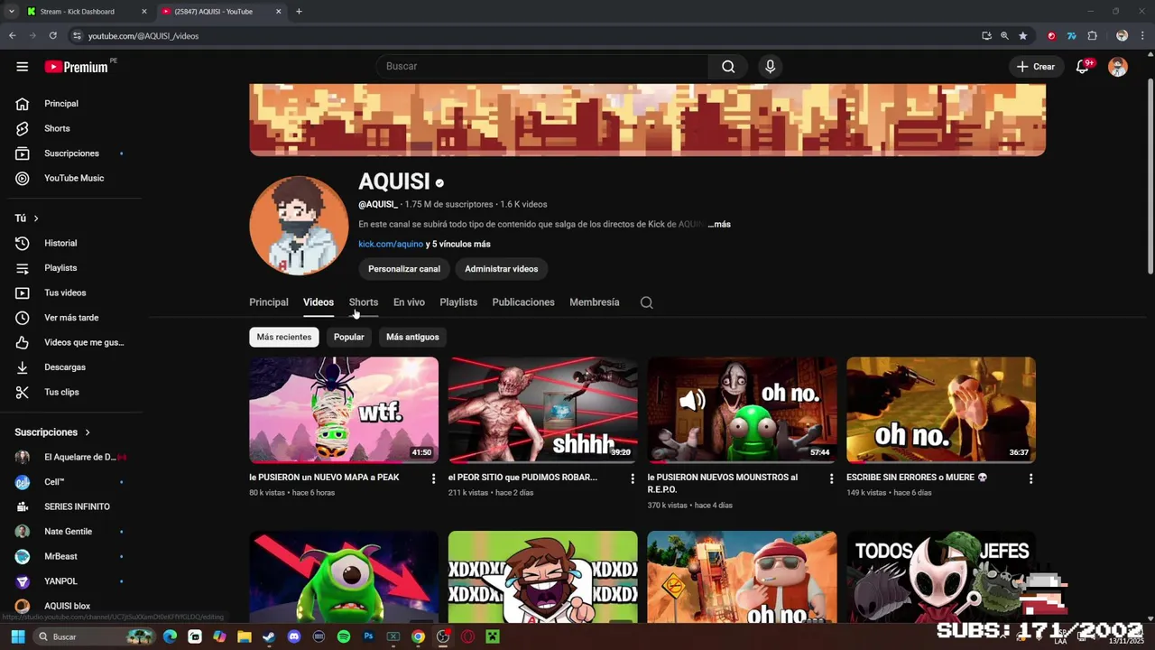1155x650 pixels.
Task: Open the notifications bell
Action: point(1083,67)
